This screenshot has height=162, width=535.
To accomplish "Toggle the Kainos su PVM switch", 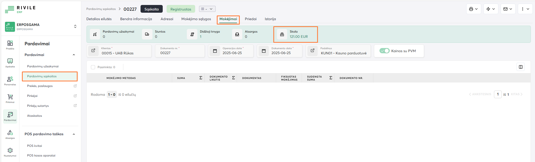I will click(x=384, y=51).
